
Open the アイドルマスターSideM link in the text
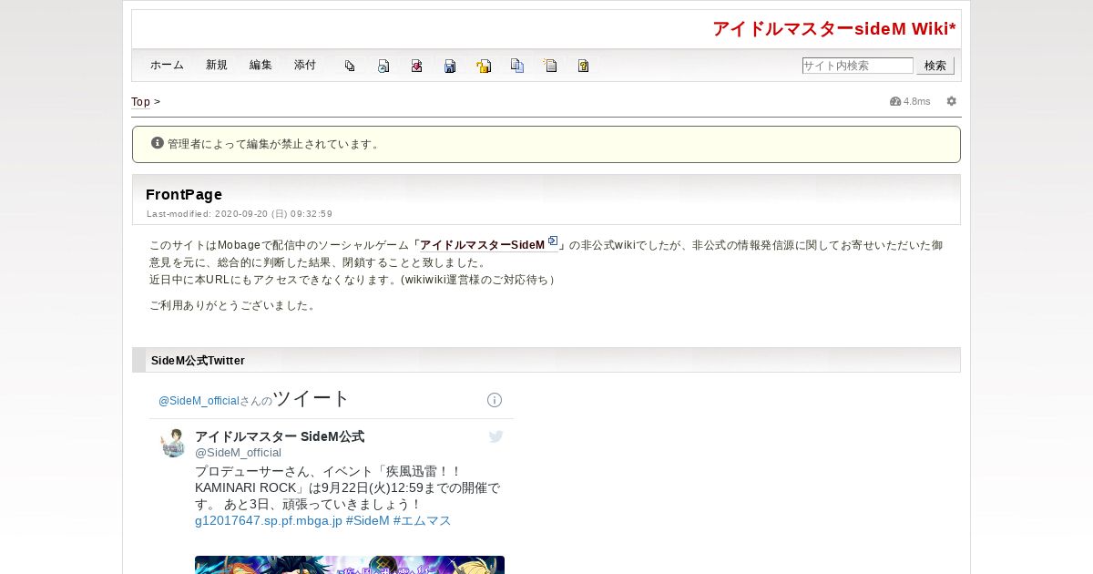coord(482,245)
